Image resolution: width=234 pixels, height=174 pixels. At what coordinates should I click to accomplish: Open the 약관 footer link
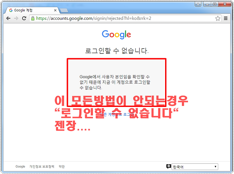coord(62,167)
